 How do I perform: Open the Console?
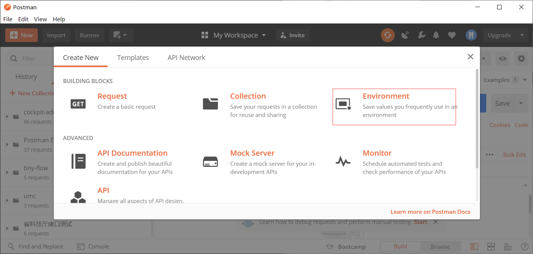93,247
